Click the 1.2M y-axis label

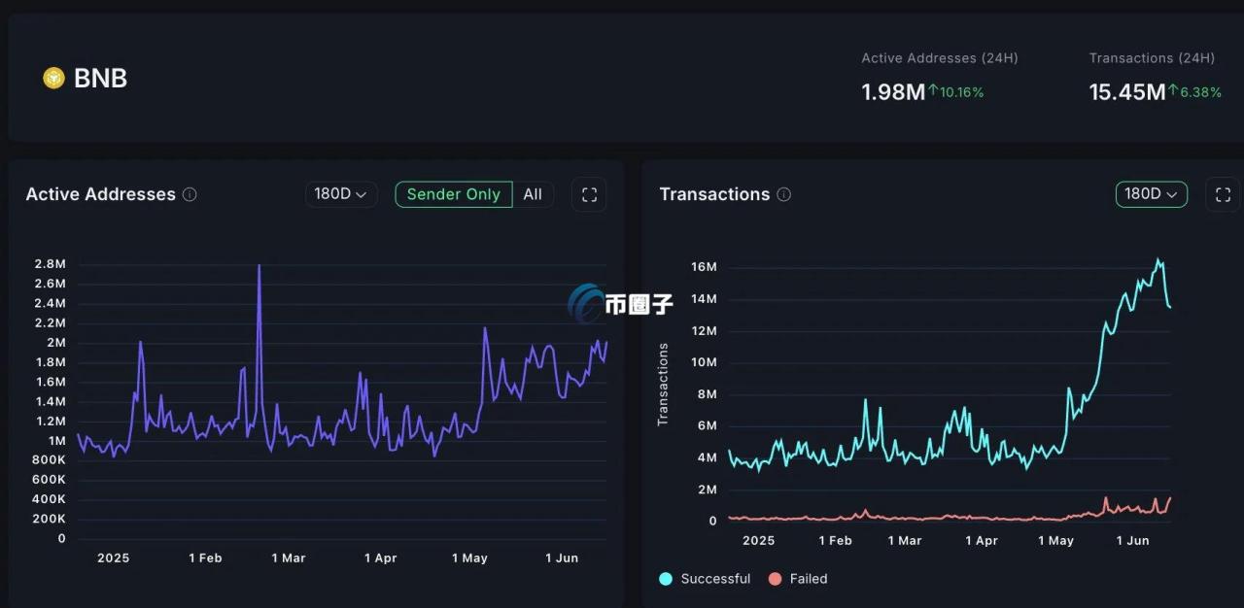pos(50,421)
